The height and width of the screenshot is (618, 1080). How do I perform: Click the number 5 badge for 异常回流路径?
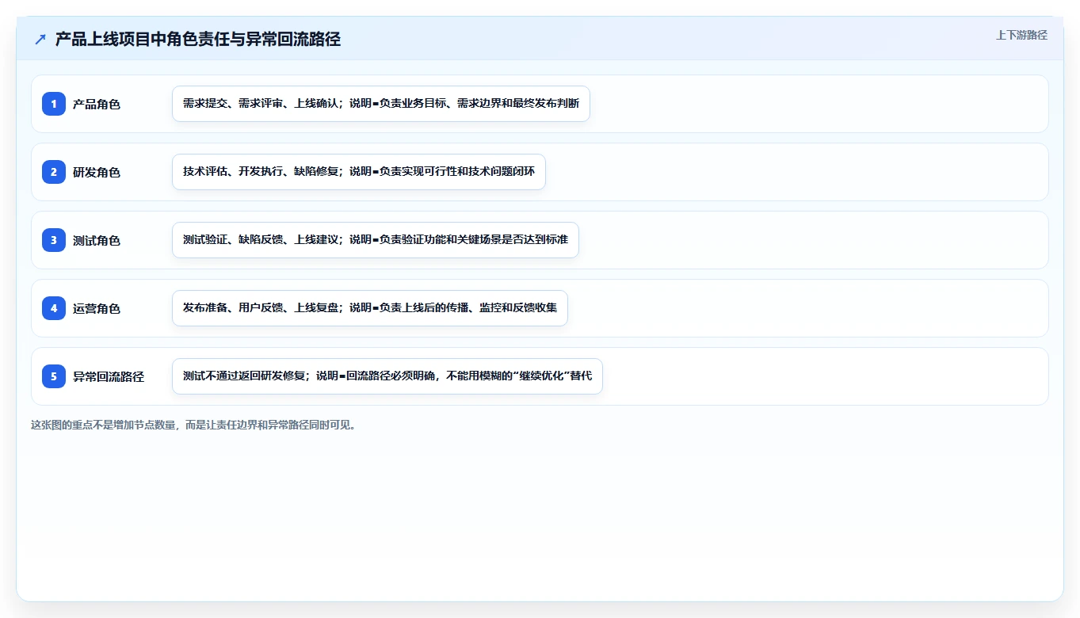click(54, 376)
